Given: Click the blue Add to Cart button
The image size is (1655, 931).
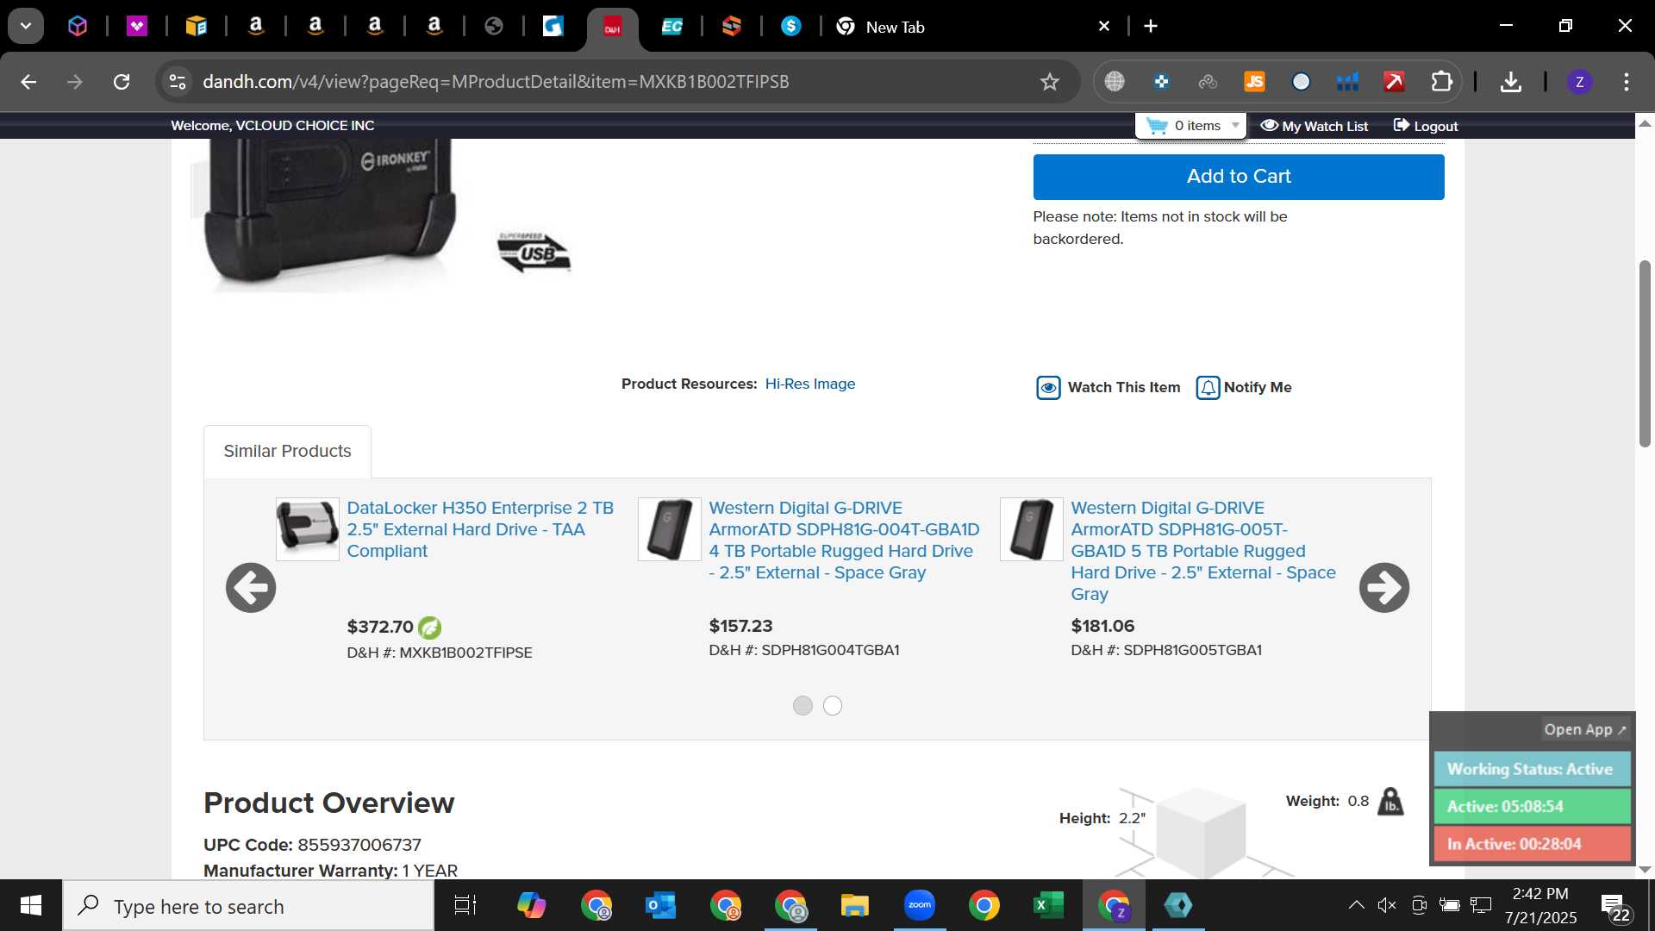Looking at the screenshot, I should (x=1239, y=177).
